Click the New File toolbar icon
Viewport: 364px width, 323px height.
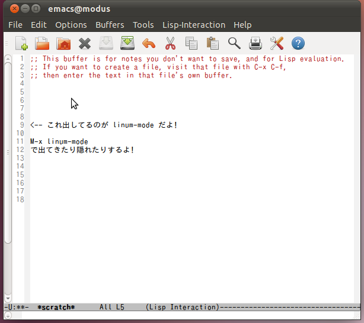coord(21,43)
